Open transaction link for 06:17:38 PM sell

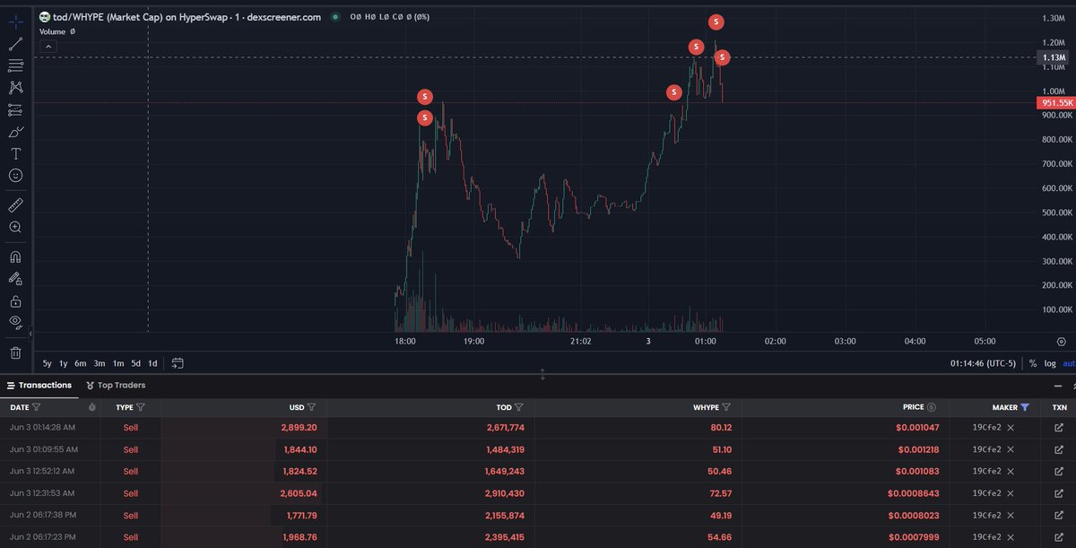(1059, 515)
